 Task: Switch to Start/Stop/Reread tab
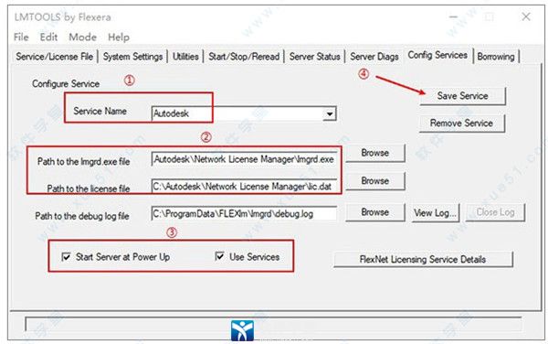244,57
